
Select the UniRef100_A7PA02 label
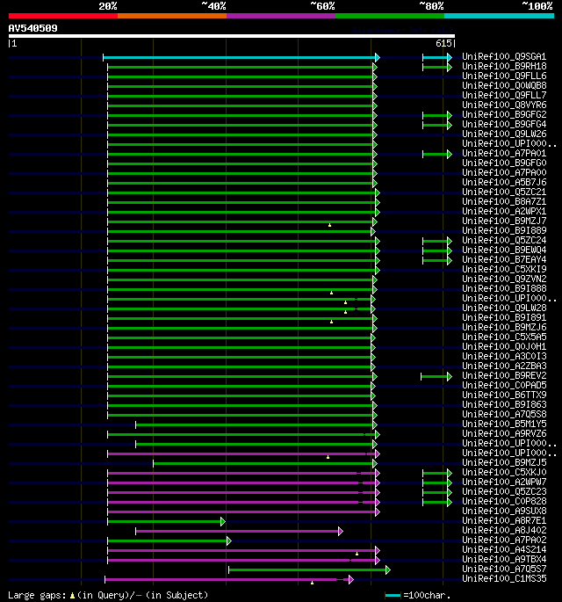pos(504,540)
